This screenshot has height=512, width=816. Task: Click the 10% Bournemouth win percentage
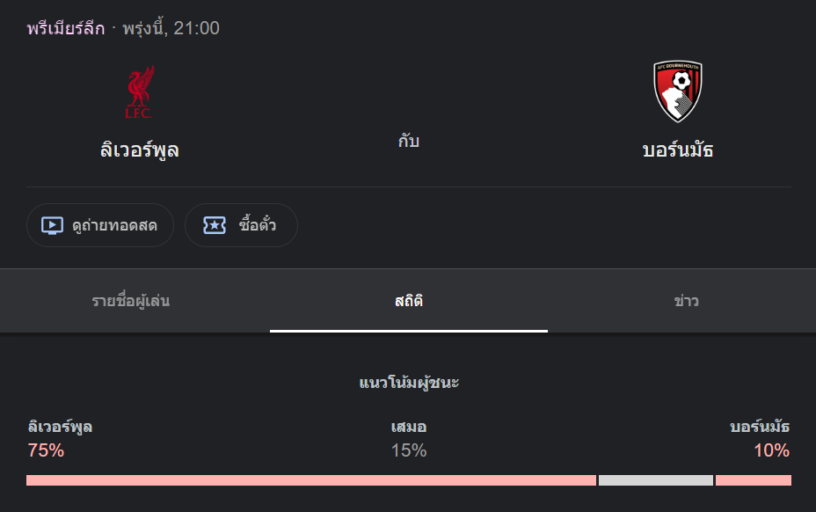pos(772,450)
